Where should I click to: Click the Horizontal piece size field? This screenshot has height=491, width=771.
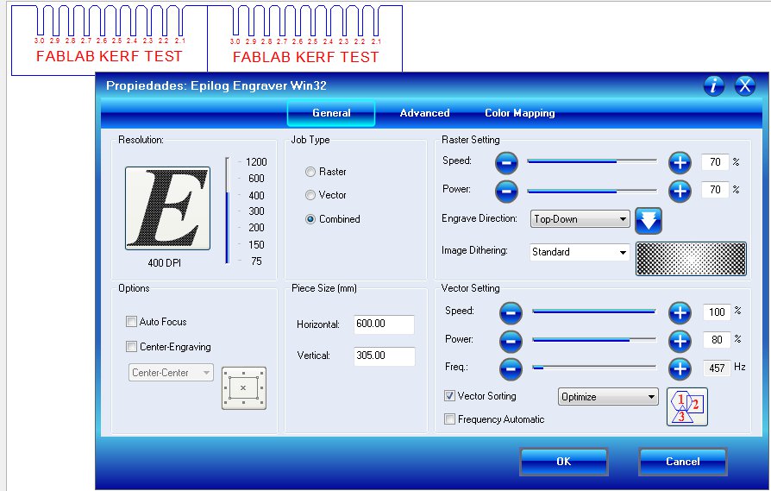tap(384, 324)
